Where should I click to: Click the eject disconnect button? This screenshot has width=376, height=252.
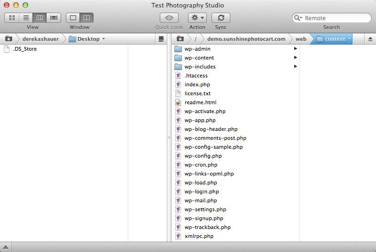(370, 39)
